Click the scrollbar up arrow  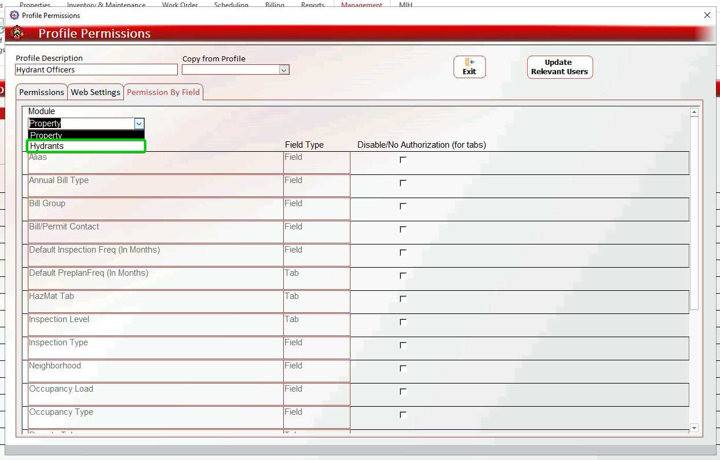click(x=695, y=112)
